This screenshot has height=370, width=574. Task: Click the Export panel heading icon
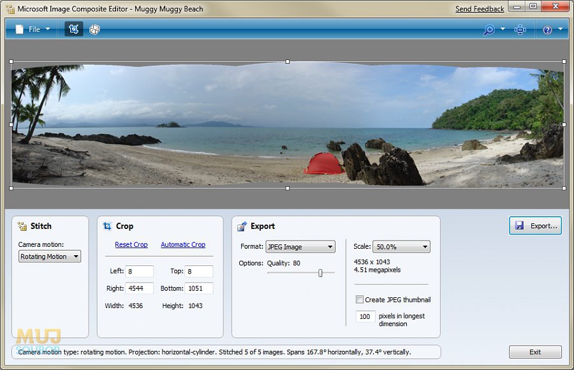point(242,226)
